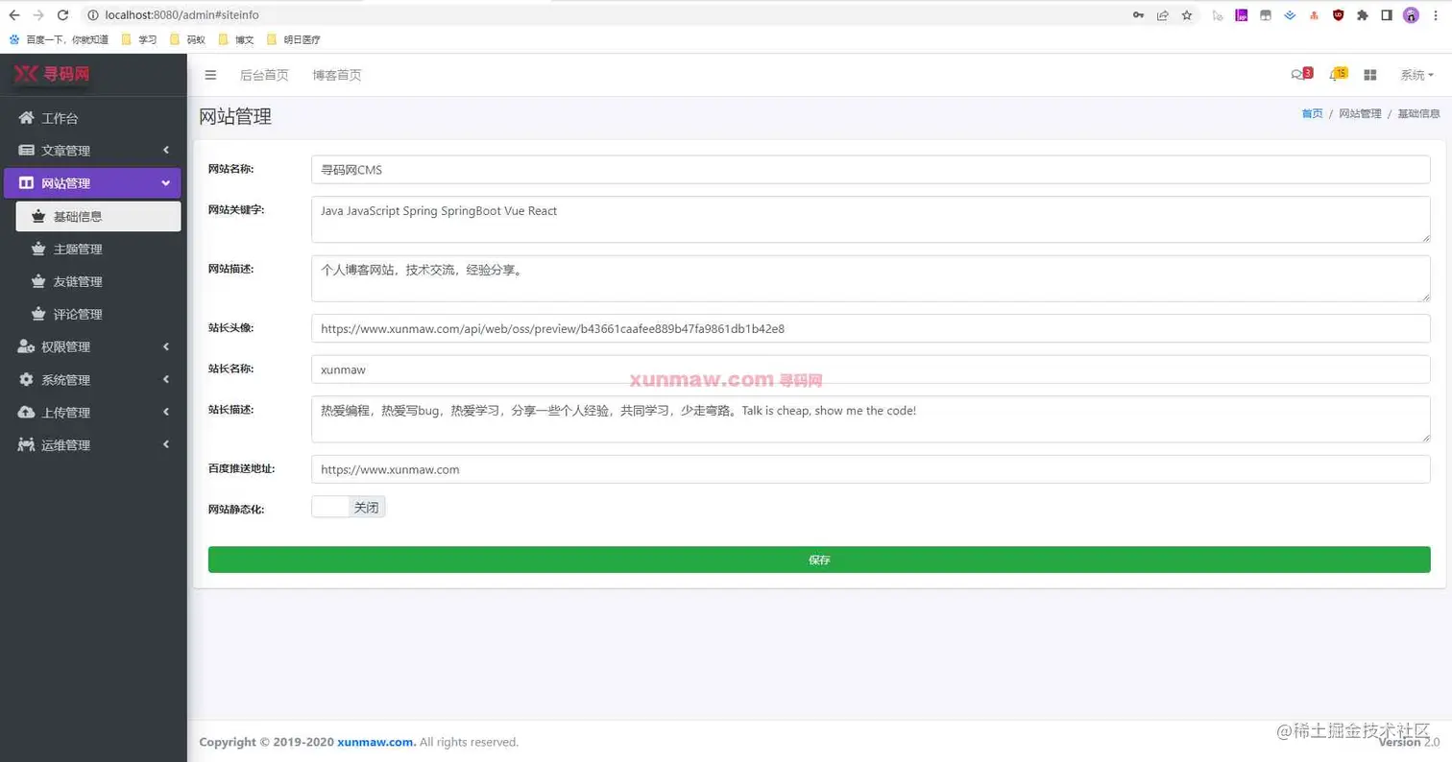Click the password key icon in the address bar
Image resolution: width=1452 pixels, height=762 pixels.
click(x=1138, y=15)
